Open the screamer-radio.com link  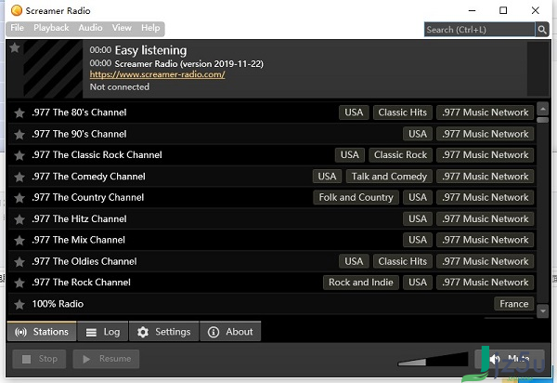click(x=158, y=74)
